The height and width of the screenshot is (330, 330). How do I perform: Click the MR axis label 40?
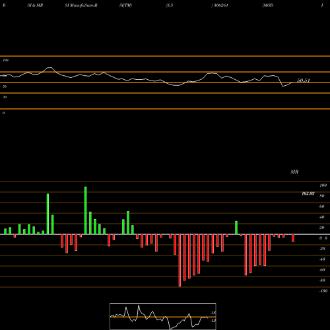(x=322, y=217)
